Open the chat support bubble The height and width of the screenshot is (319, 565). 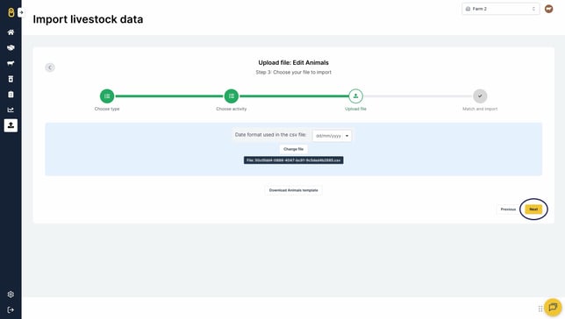click(553, 307)
